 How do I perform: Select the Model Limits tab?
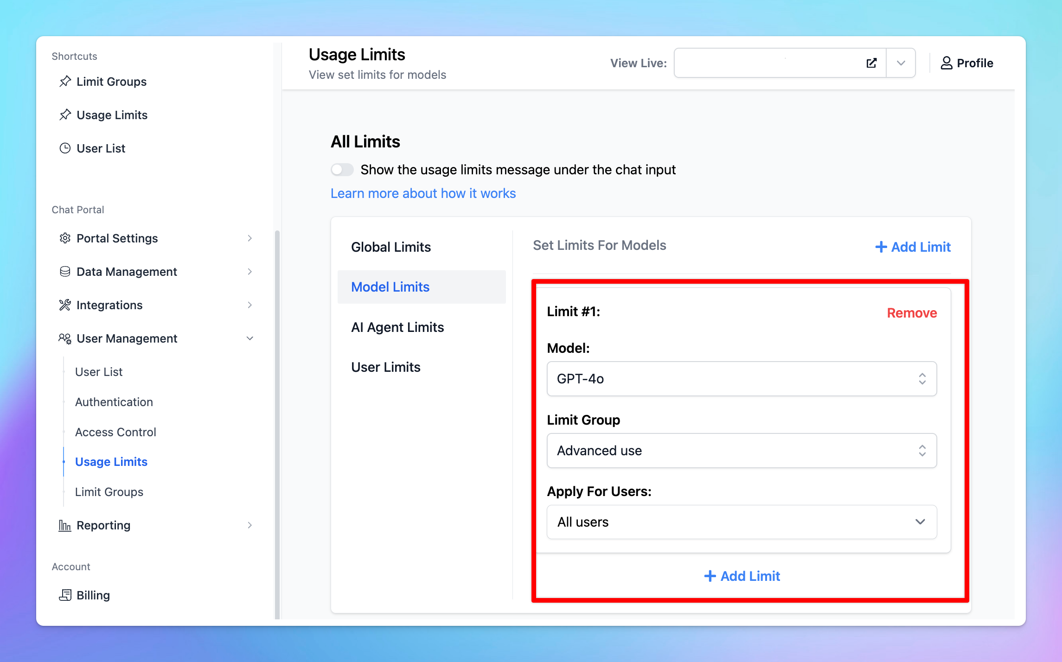pos(390,287)
